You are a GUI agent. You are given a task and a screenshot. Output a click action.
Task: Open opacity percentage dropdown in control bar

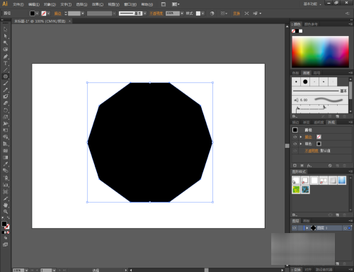(182, 13)
